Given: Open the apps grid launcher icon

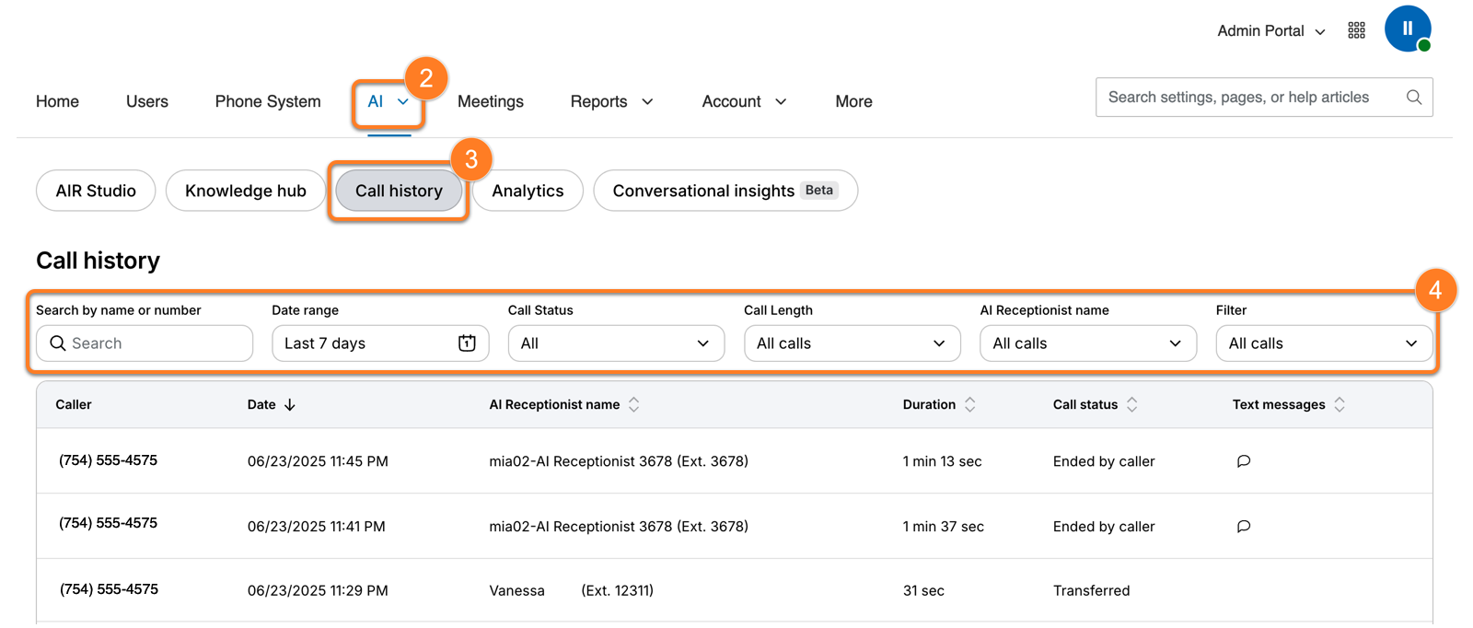Looking at the screenshot, I should pyautogui.click(x=1356, y=31).
